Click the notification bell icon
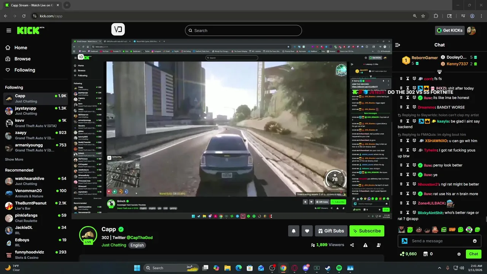The height and width of the screenshot is (274, 487). 294,231
